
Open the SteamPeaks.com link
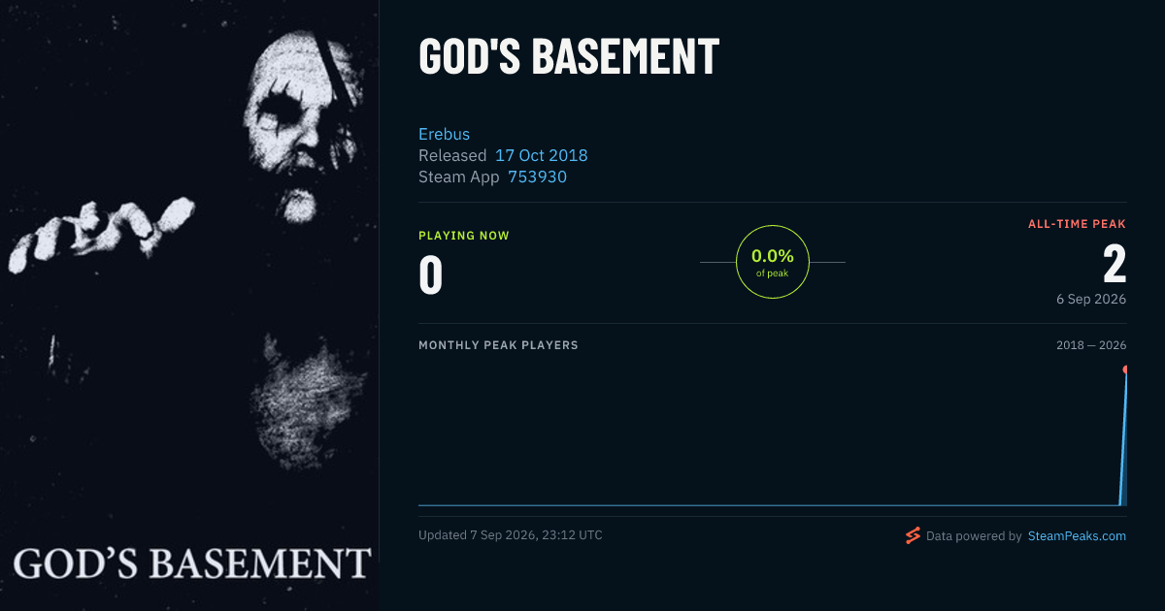1077,535
